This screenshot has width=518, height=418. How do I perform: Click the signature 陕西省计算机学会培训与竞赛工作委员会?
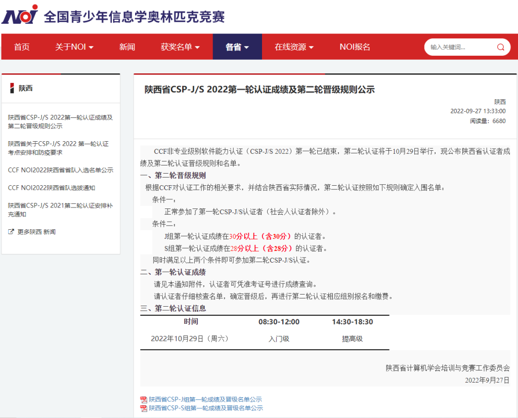(448, 368)
